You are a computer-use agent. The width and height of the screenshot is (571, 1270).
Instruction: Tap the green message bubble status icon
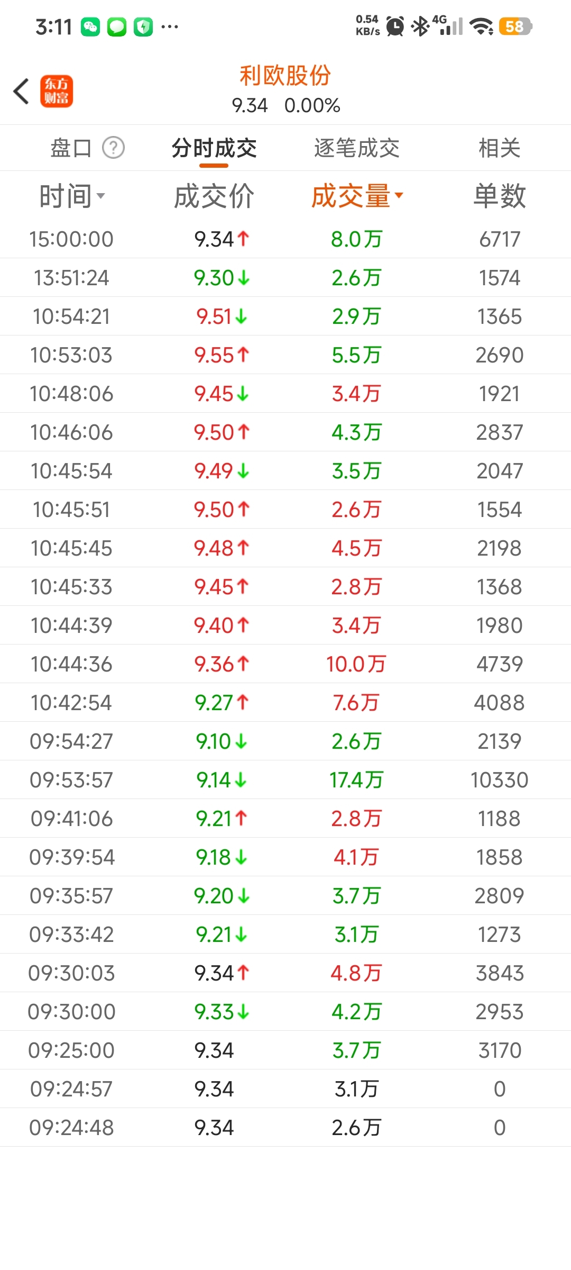117,26
